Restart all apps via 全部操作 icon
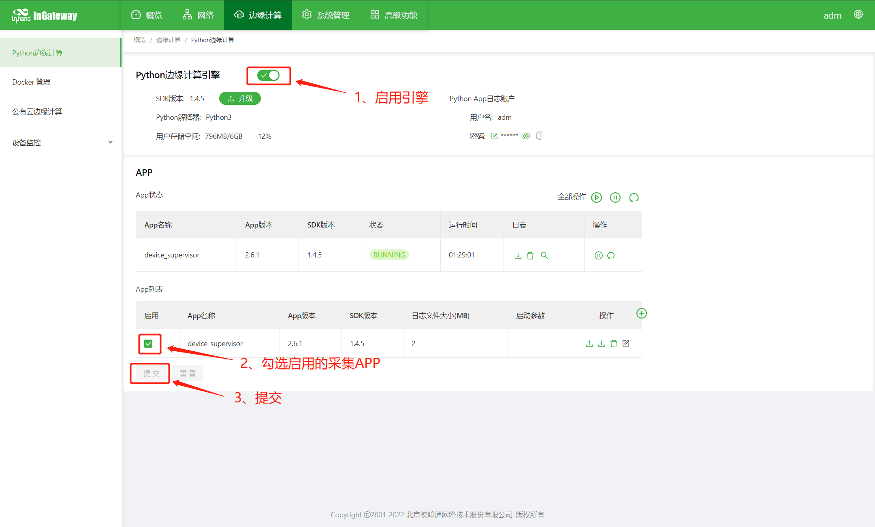Screen dimensions: 875x527 point(634,198)
